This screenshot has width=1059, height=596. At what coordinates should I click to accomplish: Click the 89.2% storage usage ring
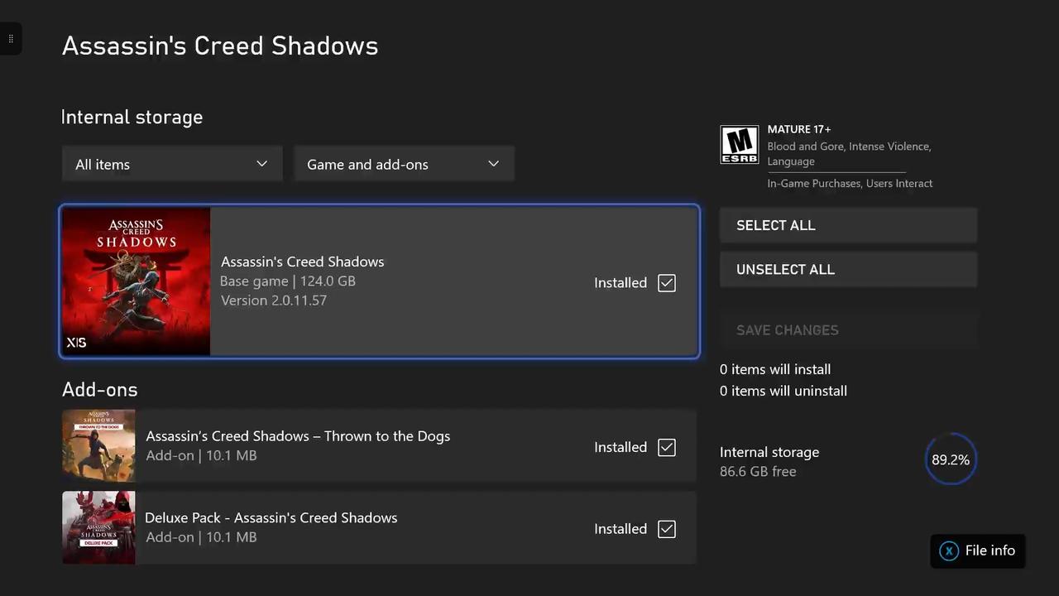(x=951, y=459)
